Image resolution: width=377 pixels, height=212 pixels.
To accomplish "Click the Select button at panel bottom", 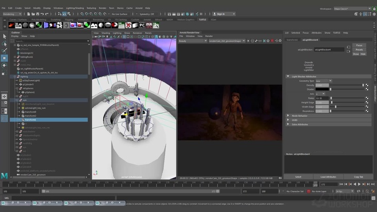I will pos(298,176).
